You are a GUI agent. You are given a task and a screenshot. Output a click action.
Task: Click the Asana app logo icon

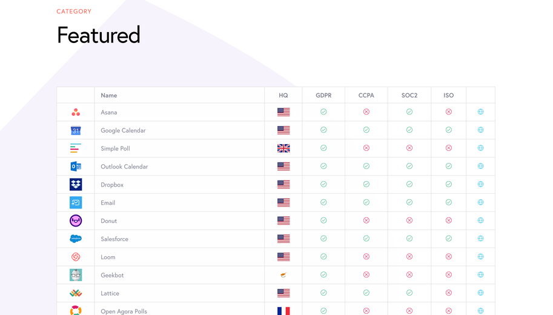[76, 112]
